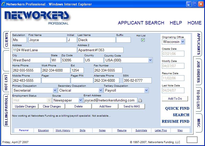Viewport: 205px width, 146px height.
Task: Open APPLICANT SEARCH in header
Action: pos(141,23)
